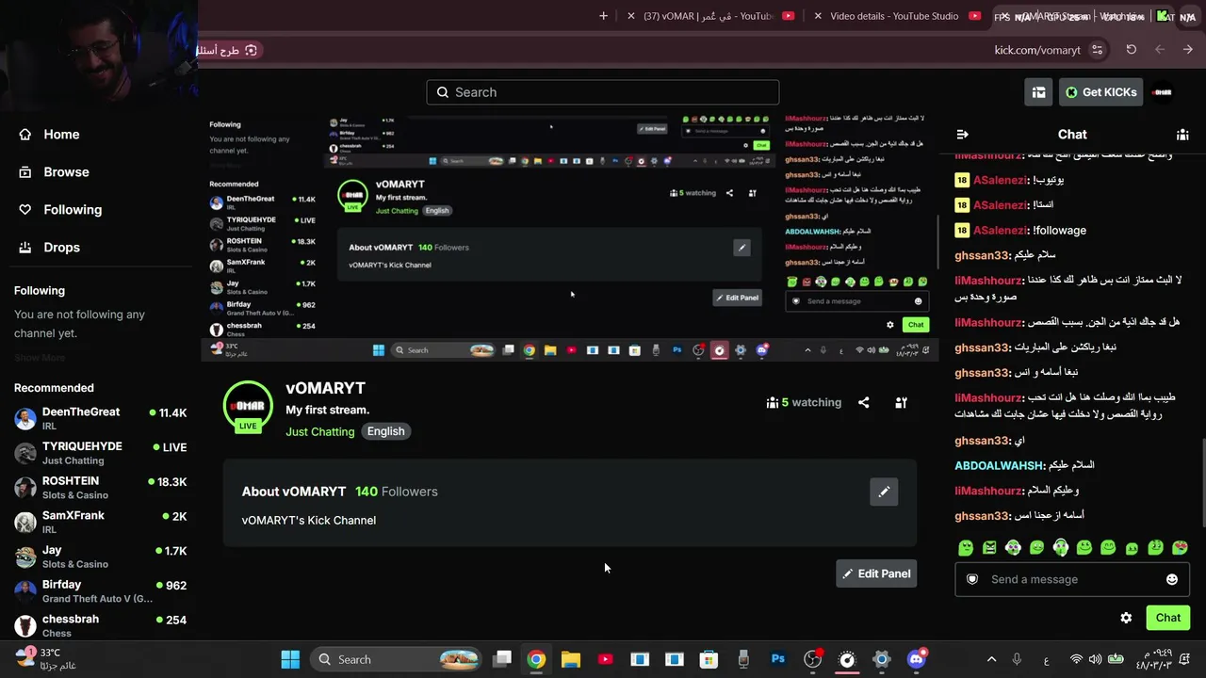
Task: Click the ghssan33 username in the last chat message
Action: coord(982,516)
